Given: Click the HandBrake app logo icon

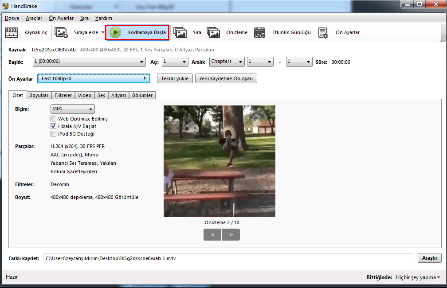Looking at the screenshot, I should tap(5, 6).
